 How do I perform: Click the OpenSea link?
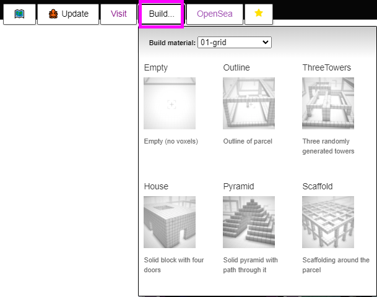[x=214, y=14]
